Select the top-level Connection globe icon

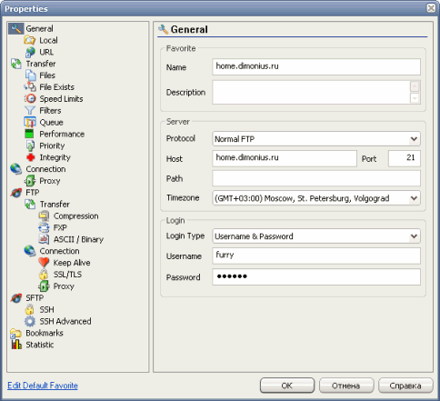pyautogui.click(x=16, y=169)
